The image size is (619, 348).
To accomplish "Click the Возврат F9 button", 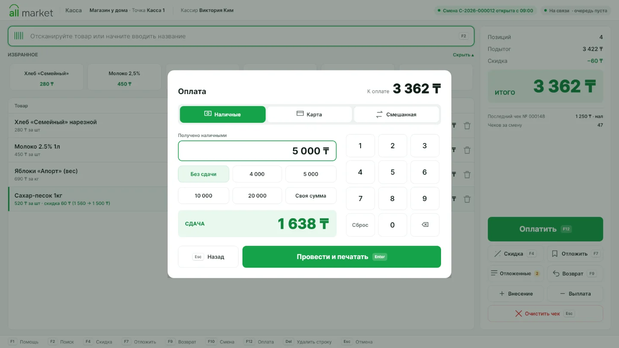I will point(575,273).
